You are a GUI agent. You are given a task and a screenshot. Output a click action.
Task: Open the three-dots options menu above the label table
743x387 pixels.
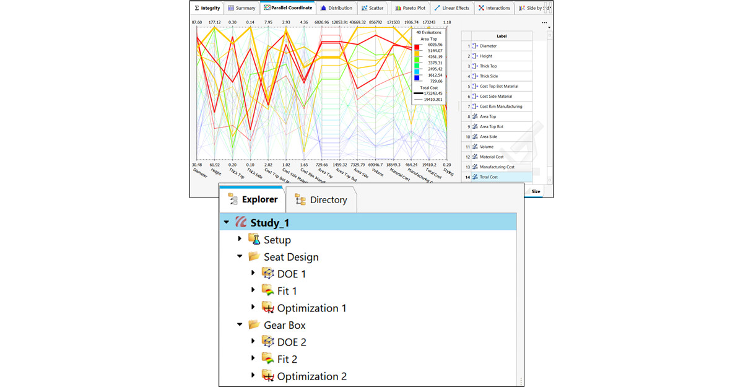coord(544,23)
